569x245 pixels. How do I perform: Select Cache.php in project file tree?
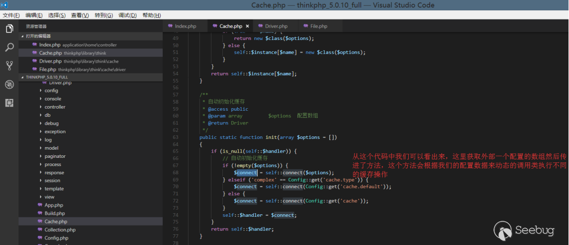(x=91, y=221)
